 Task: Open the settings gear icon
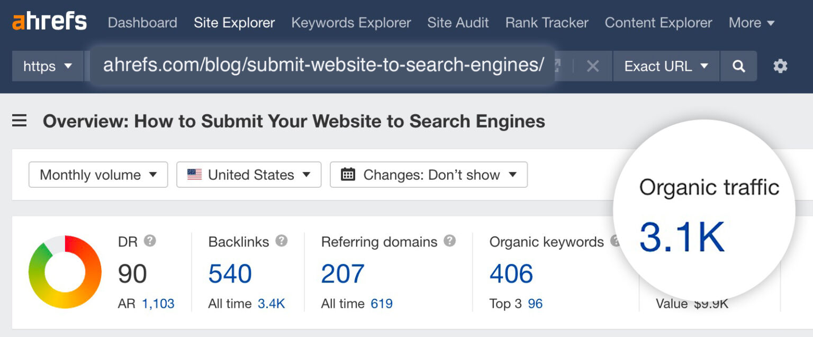point(780,66)
